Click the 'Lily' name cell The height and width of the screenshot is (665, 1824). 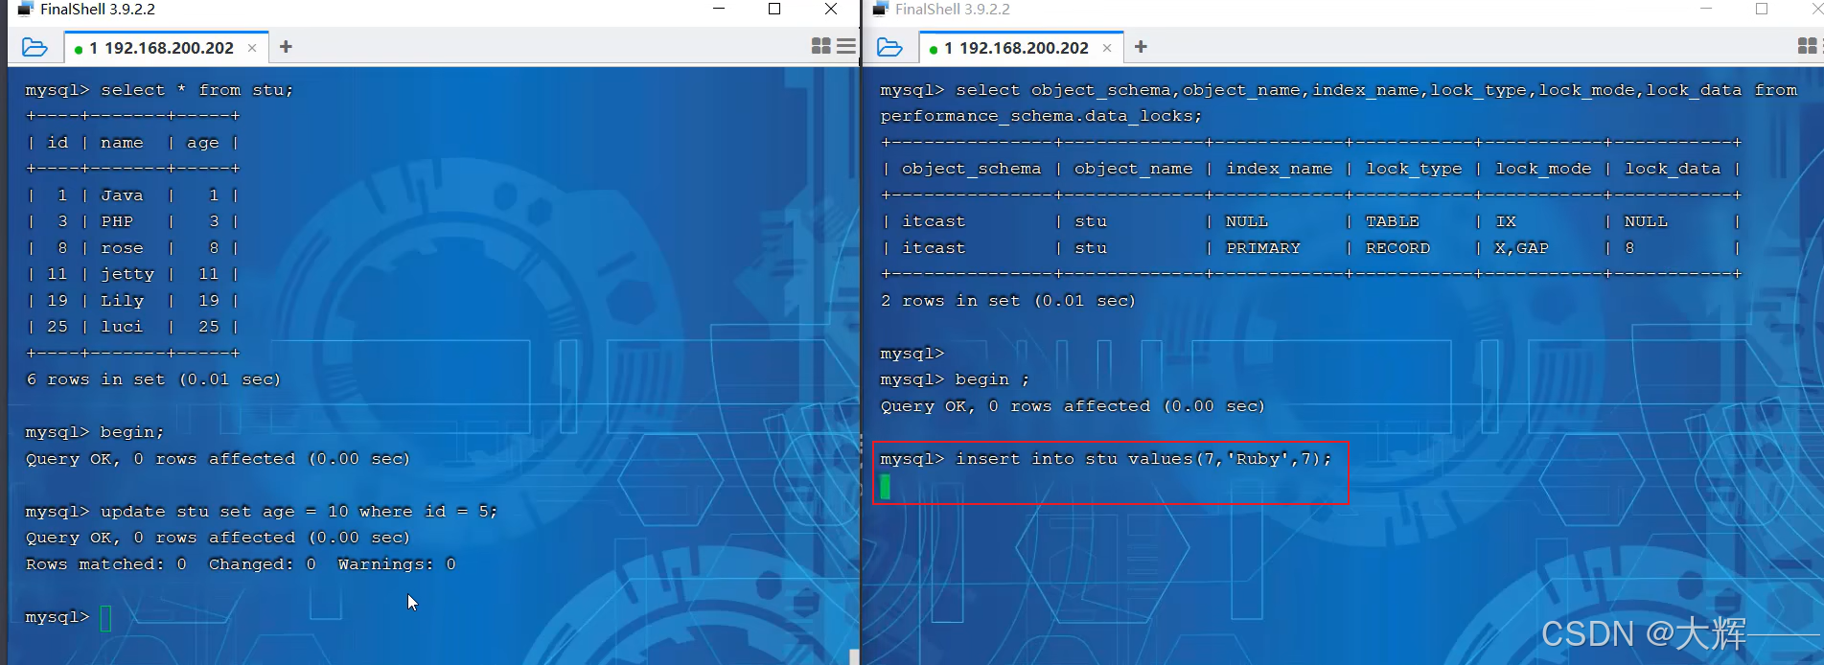122,301
